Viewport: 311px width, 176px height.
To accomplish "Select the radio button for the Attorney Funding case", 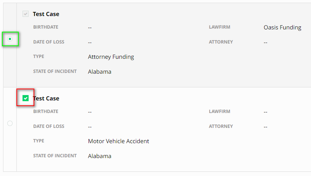I will click(10, 39).
